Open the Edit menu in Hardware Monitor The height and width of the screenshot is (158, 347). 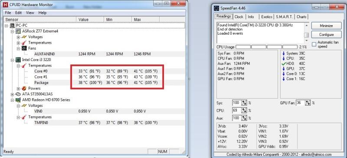[x=18, y=13]
